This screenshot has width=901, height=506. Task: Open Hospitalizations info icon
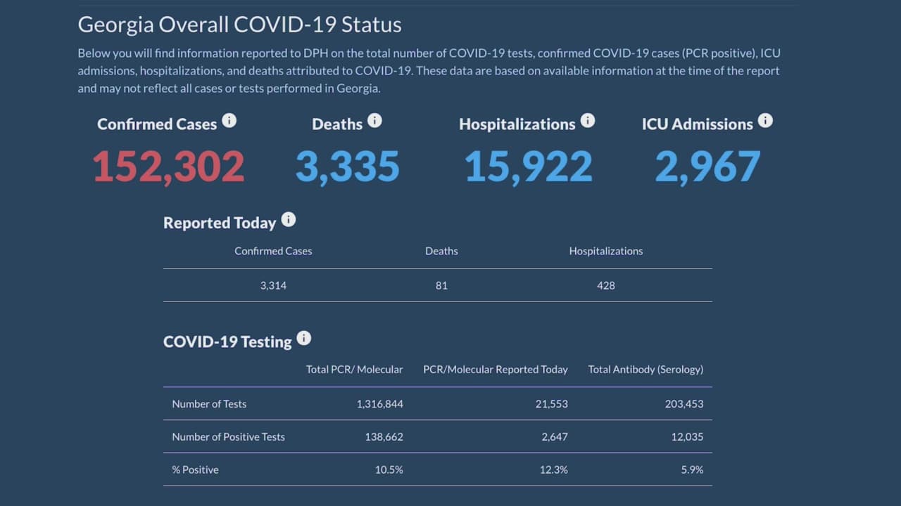click(x=588, y=121)
